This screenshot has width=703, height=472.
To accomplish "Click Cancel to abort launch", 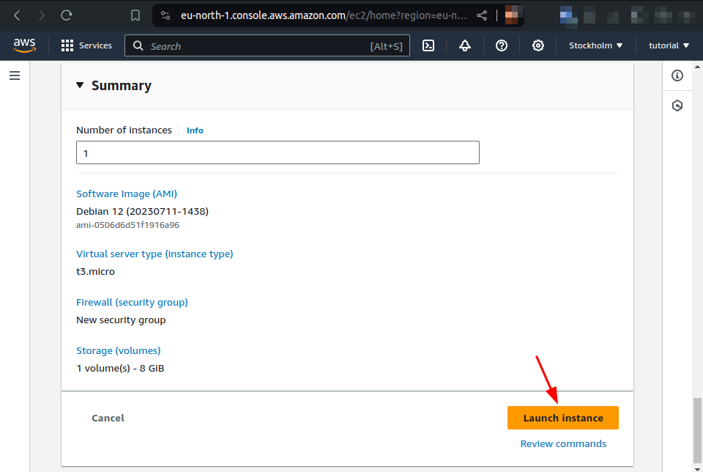I will click(x=108, y=418).
